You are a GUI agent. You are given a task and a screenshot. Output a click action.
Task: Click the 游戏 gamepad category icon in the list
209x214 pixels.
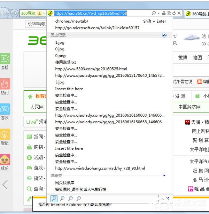click(x=29, y=168)
